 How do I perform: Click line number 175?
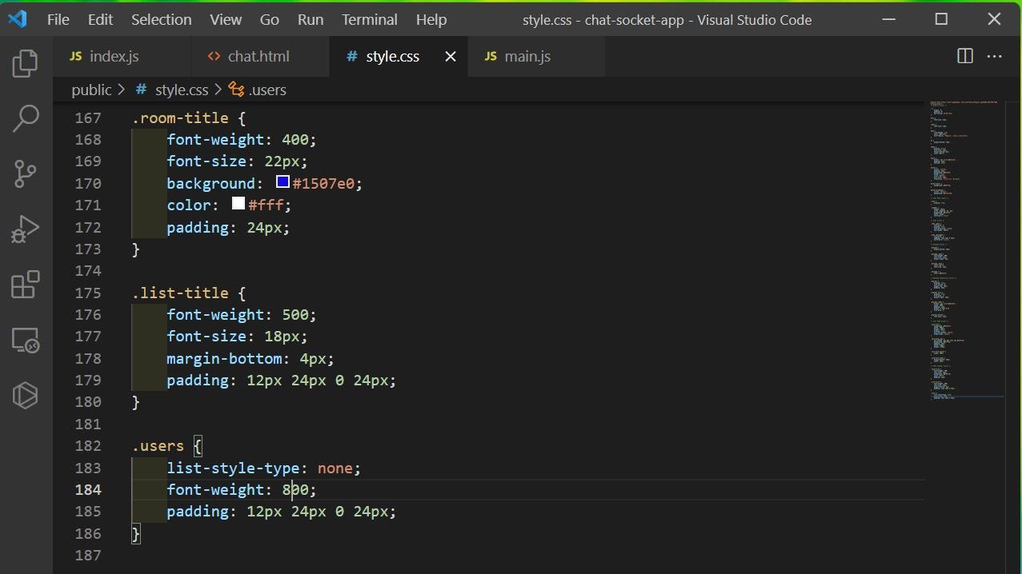click(88, 293)
